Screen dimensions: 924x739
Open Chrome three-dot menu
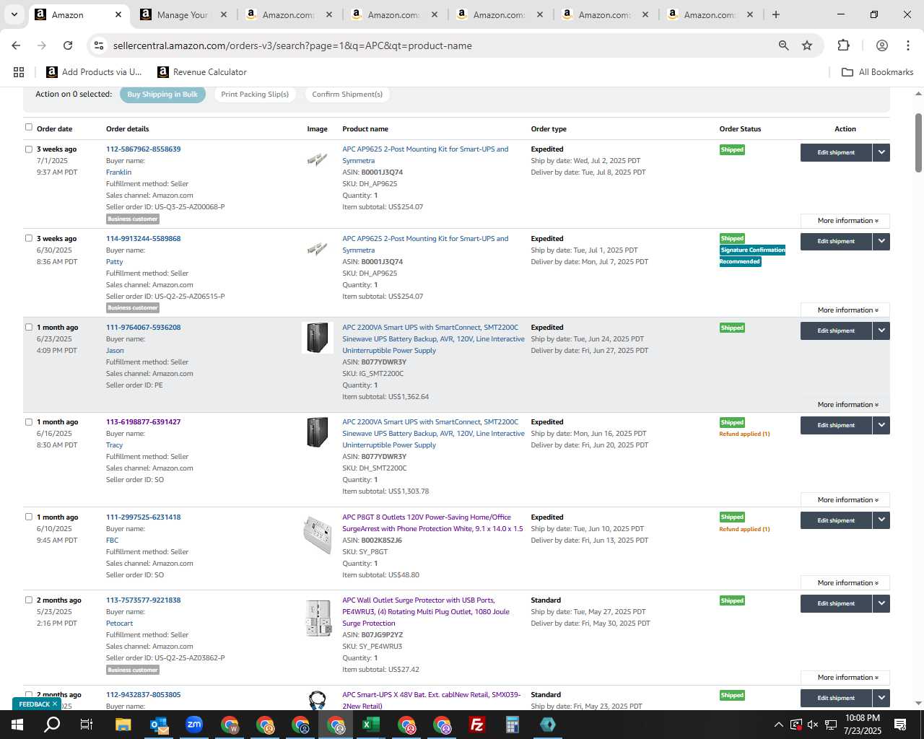click(x=908, y=45)
